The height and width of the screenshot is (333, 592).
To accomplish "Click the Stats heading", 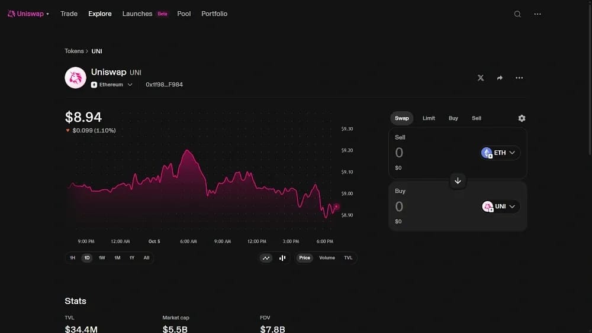I will tap(76, 301).
